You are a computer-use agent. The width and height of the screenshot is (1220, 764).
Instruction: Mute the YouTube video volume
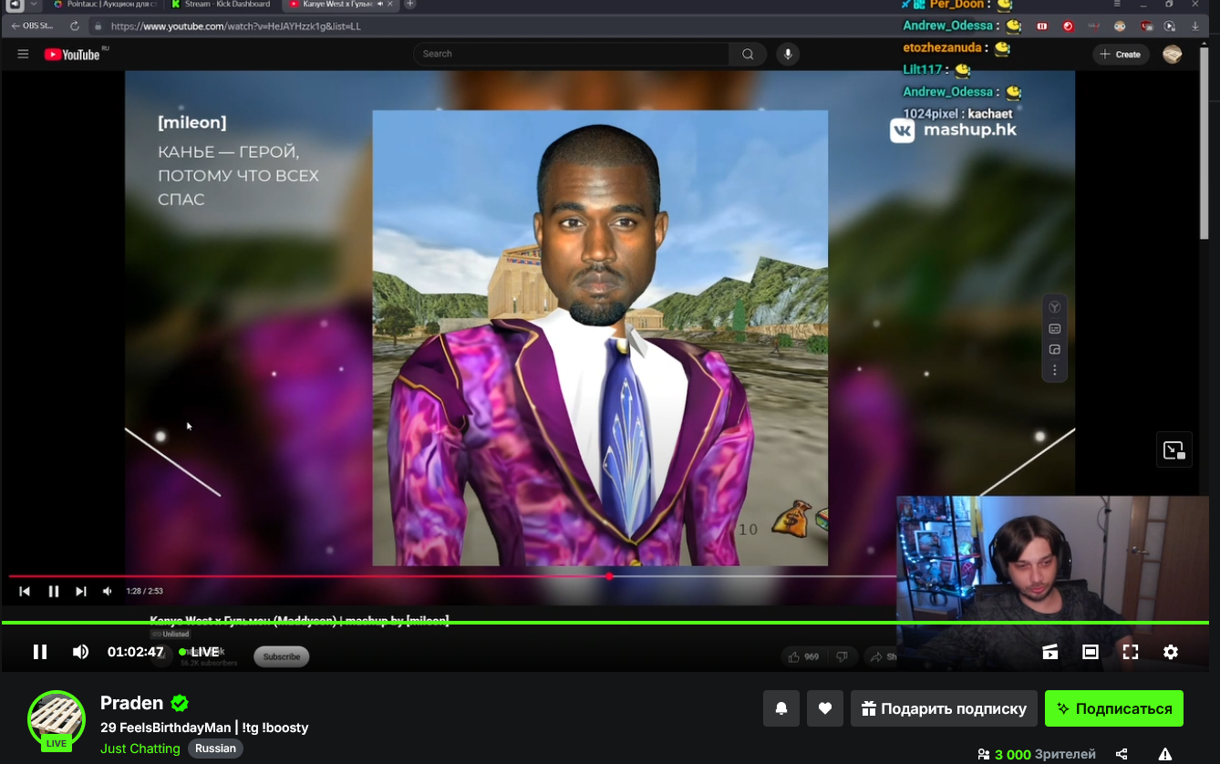[108, 591]
